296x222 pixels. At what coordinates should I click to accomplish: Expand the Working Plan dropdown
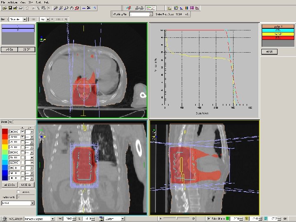tap(151, 14)
